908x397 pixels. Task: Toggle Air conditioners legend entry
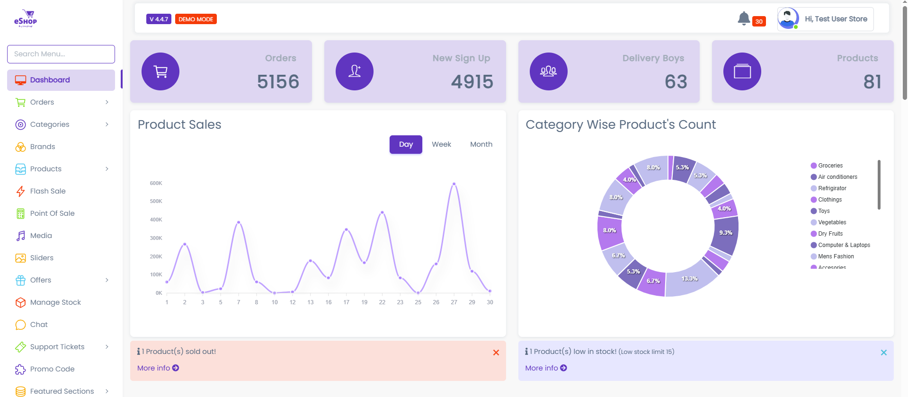(834, 177)
